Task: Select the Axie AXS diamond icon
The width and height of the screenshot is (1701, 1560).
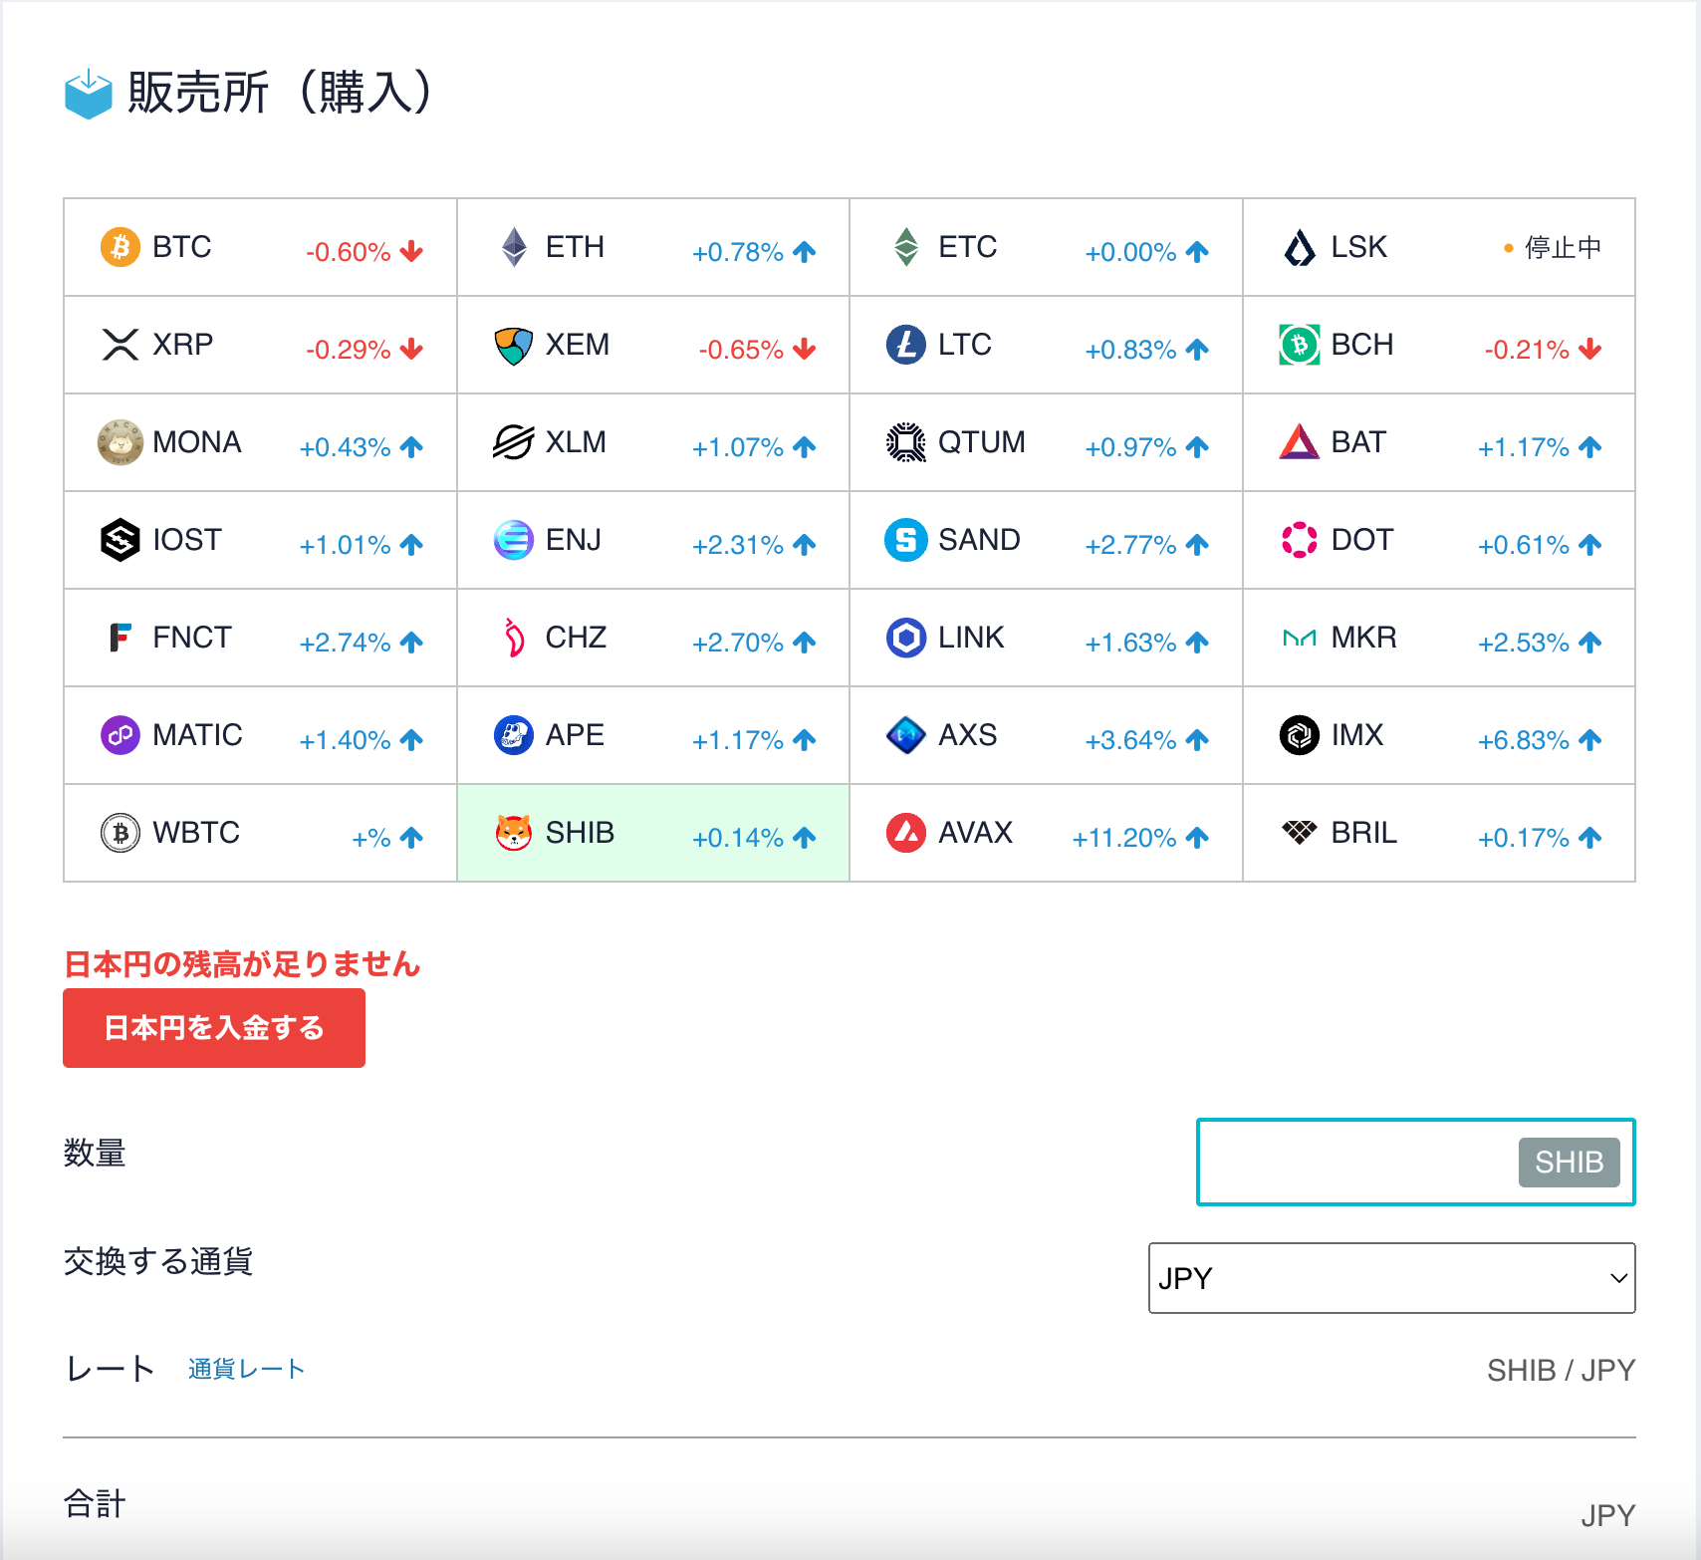Action: tap(906, 735)
